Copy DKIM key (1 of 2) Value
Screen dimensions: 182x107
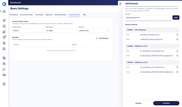177,56
